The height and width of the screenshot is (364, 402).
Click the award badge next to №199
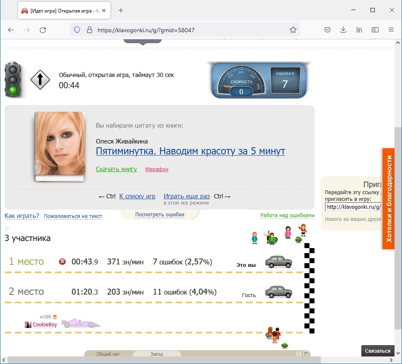(x=54, y=317)
